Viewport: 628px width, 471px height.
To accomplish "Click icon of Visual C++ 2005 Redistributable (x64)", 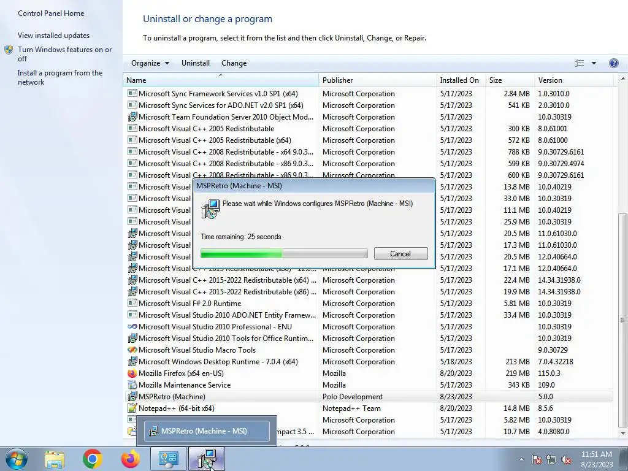I will click(x=132, y=140).
